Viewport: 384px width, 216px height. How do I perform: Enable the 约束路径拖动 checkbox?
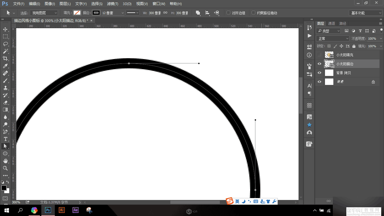254,13
